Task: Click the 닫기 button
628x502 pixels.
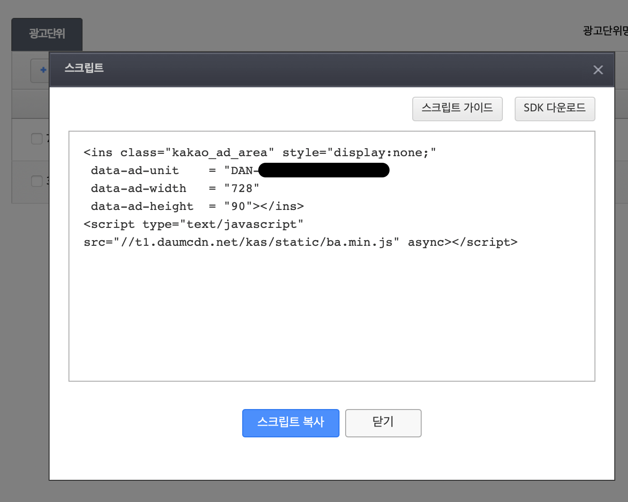Action: 383,423
